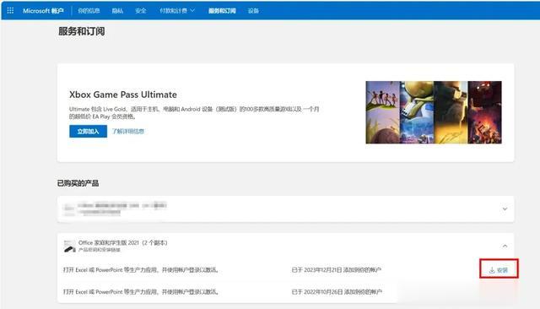Click the Ultimate 包含 Live Gold description text

point(194,112)
